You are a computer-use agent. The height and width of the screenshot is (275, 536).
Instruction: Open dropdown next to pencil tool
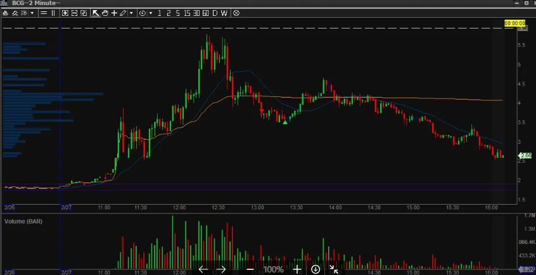point(131,13)
